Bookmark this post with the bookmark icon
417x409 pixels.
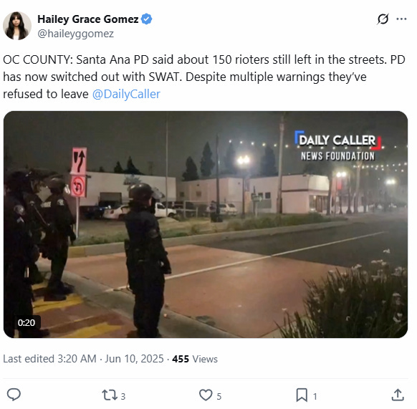pyautogui.click(x=302, y=395)
